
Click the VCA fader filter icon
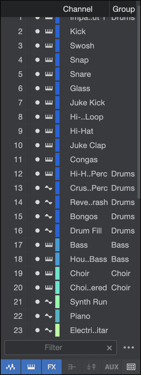[x=91, y=366]
